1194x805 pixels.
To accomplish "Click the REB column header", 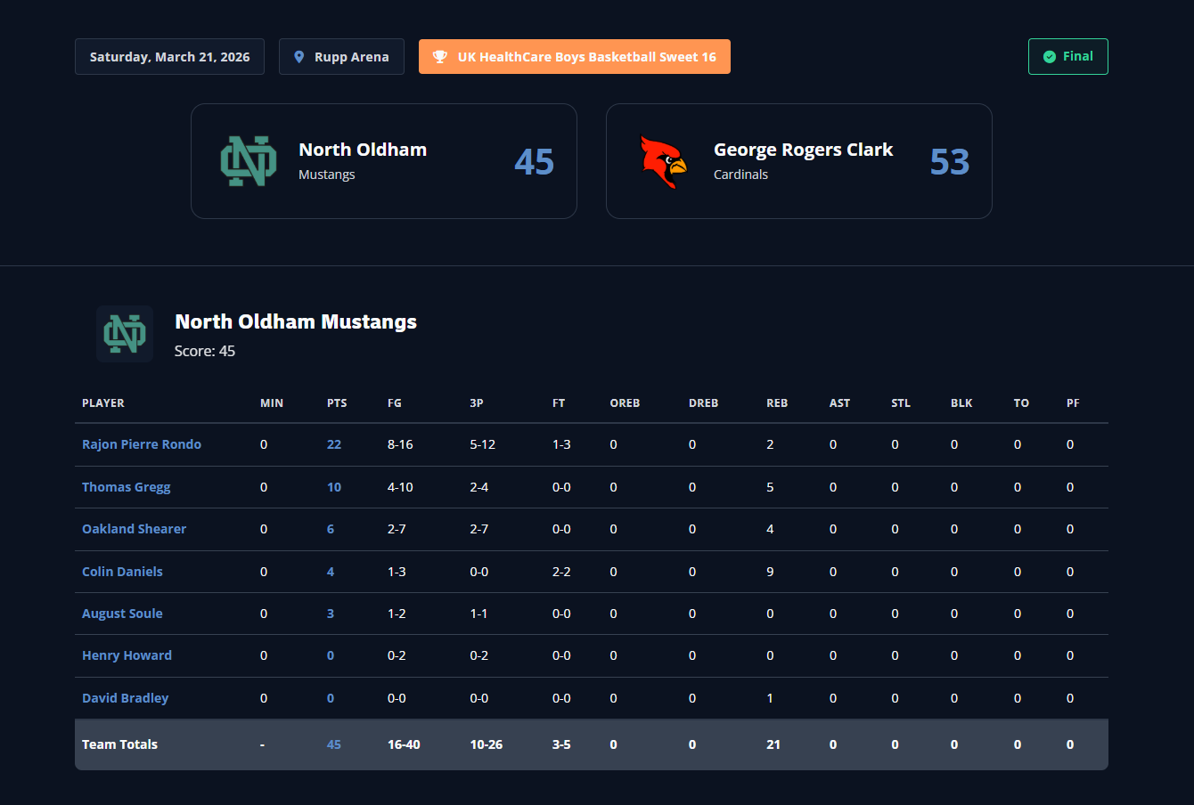I will (x=777, y=403).
